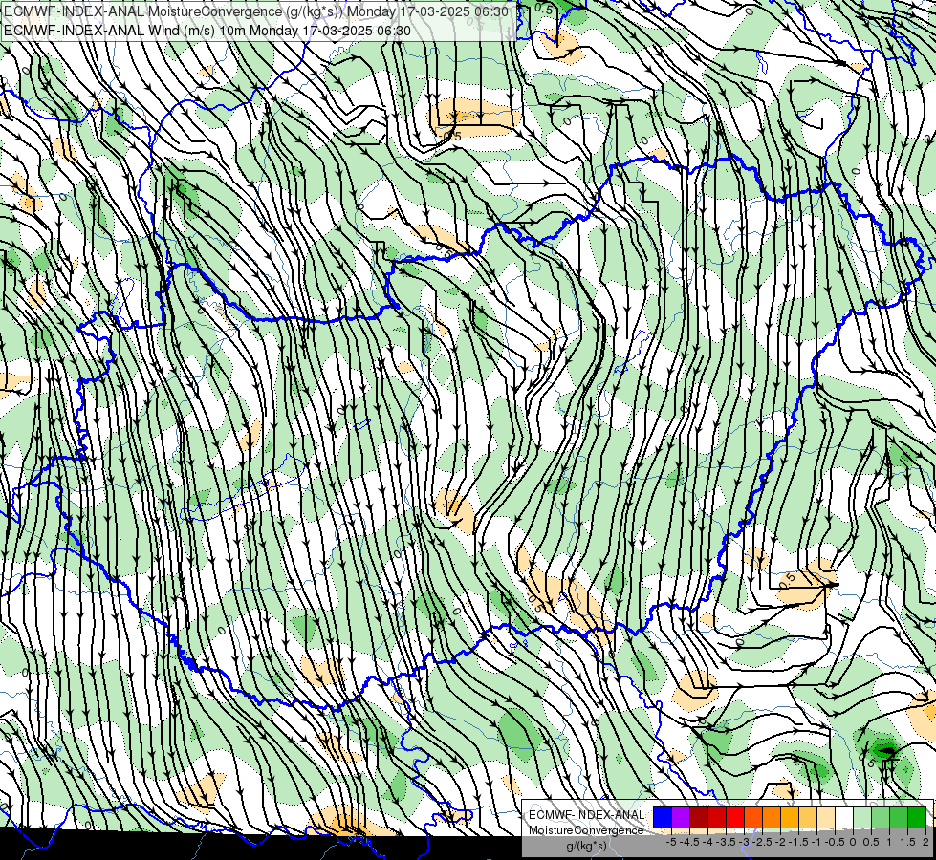Viewport: 936px width, 860px height.
Task: Pick the orange swatch between -2.5 and -2
Action: coord(772,818)
